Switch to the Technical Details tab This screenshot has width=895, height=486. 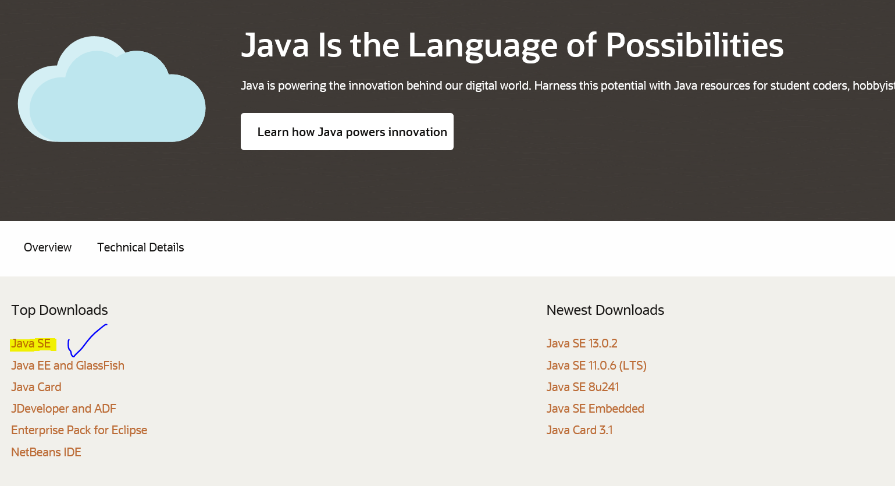pyautogui.click(x=141, y=247)
